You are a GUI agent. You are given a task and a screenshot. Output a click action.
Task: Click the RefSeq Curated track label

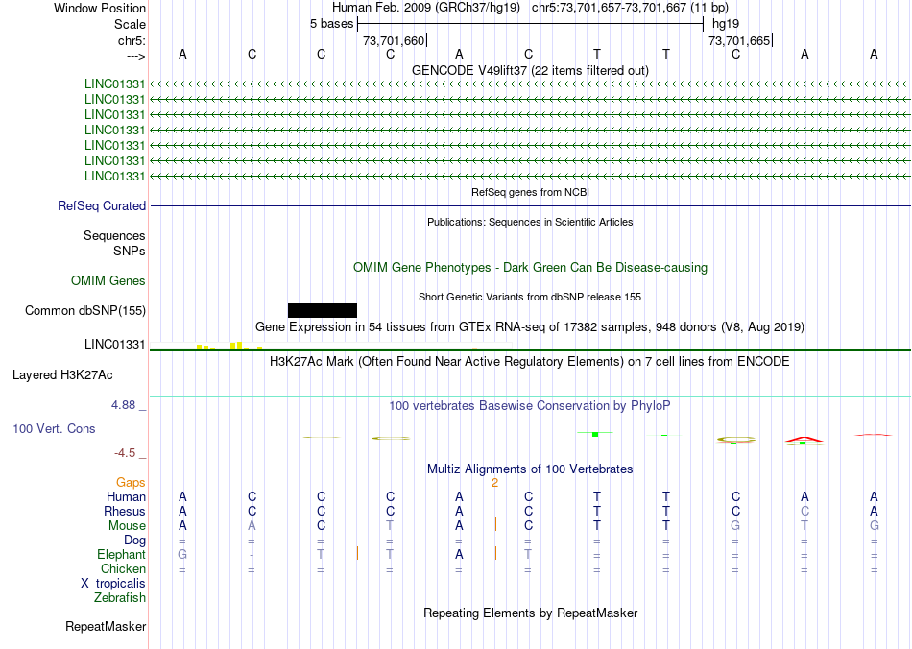tap(102, 205)
